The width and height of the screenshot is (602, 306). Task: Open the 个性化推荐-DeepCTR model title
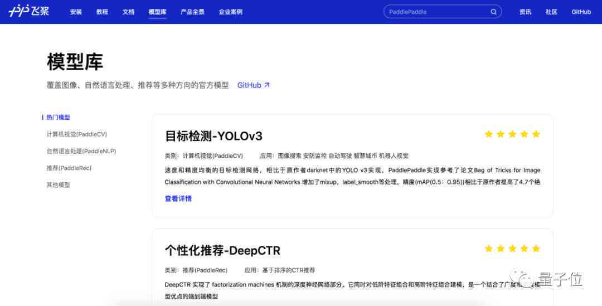(222, 251)
